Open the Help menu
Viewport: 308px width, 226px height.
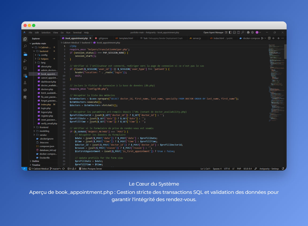86,33
